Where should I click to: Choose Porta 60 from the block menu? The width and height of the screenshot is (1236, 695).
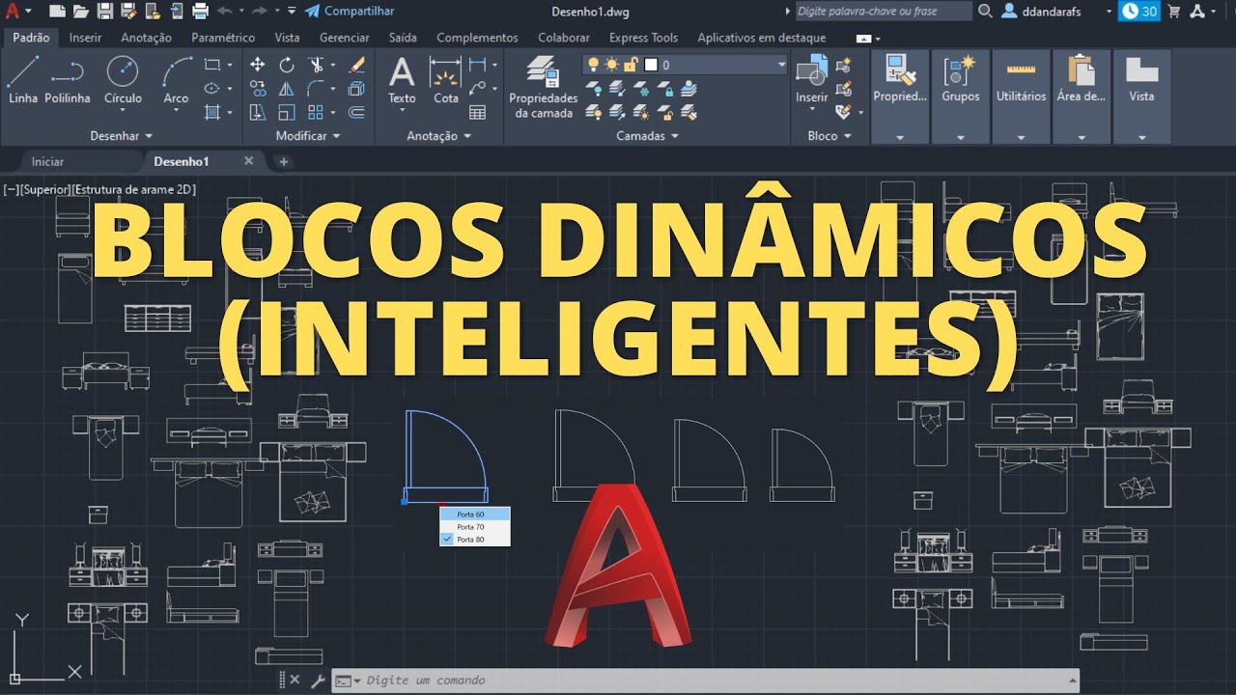(474, 514)
